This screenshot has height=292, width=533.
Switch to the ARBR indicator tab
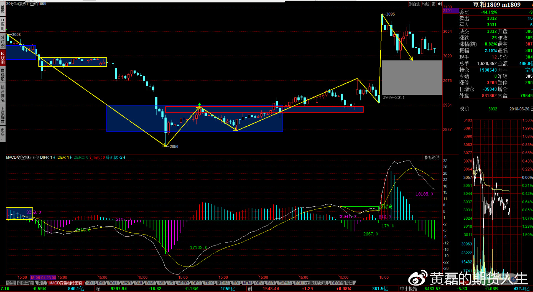(x=183, y=283)
